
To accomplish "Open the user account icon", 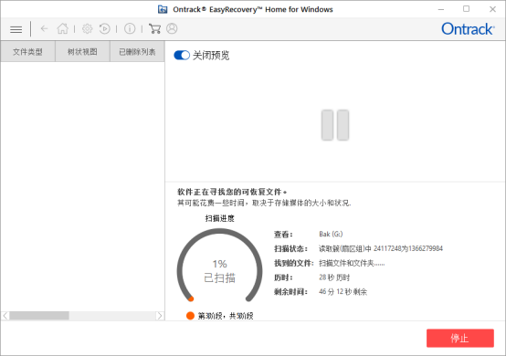I will pyautogui.click(x=172, y=28).
